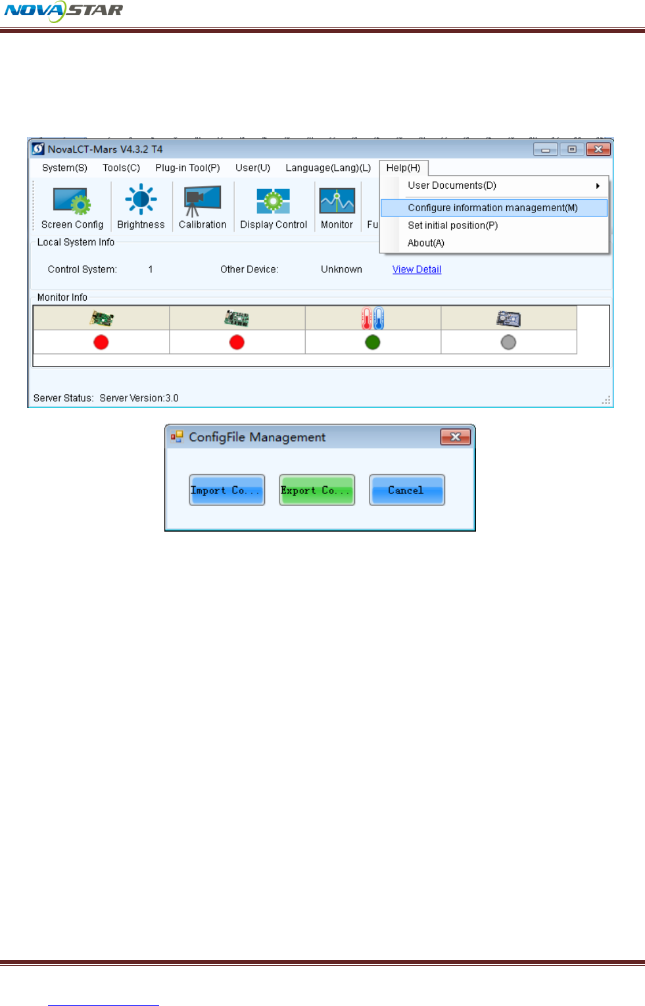Click green temperature status light
Viewport: 645px width, 1006px height.
point(373,342)
